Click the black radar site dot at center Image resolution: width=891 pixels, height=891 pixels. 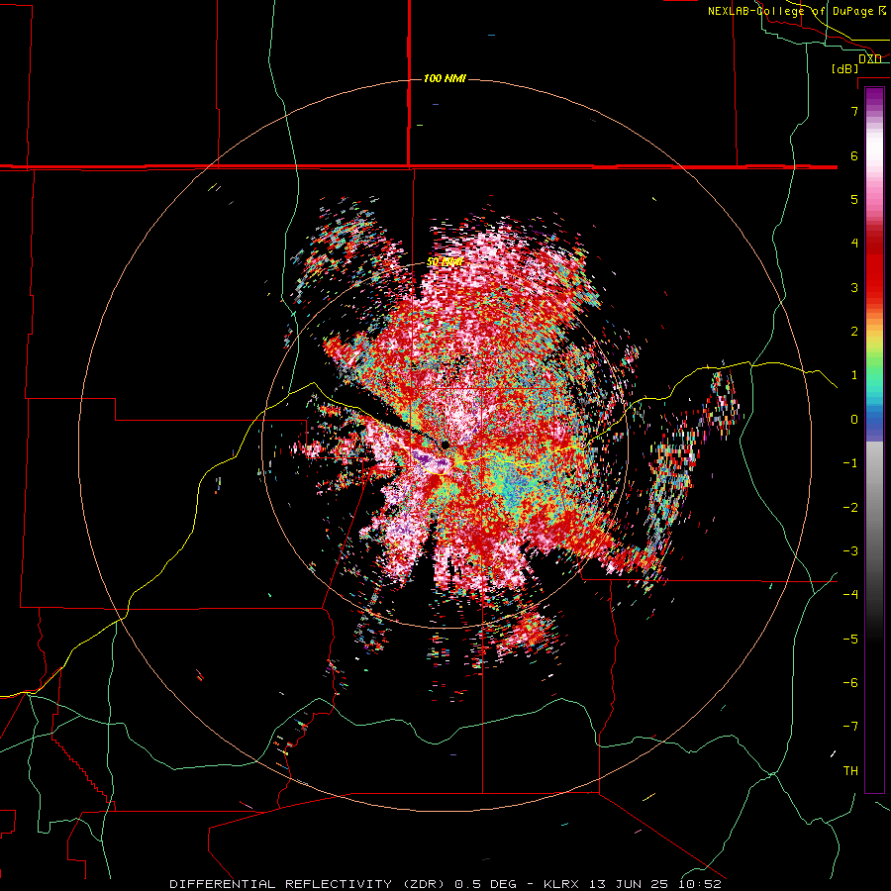point(445,445)
